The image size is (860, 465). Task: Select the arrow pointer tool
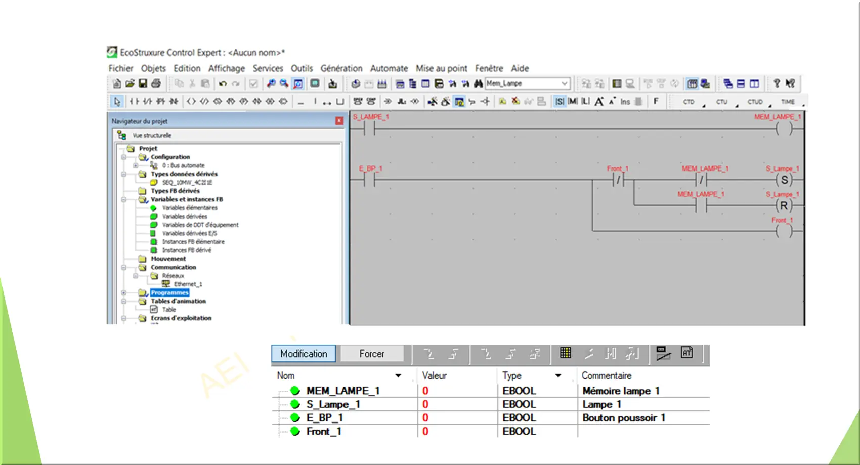(117, 102)
